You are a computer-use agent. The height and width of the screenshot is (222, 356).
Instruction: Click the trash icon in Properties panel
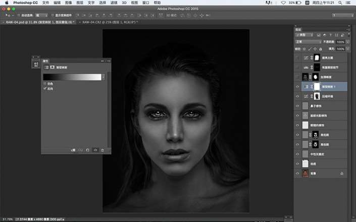tap(103, 150)
